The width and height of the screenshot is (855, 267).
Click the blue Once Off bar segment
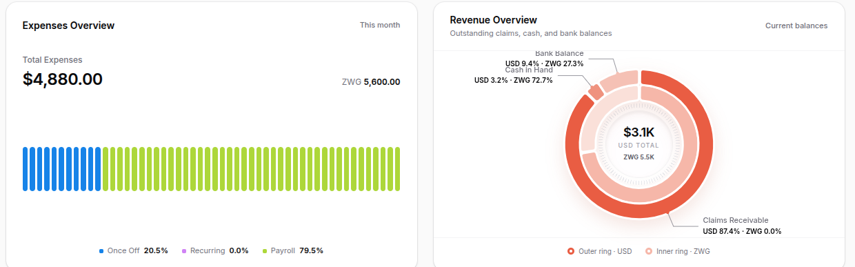click(x=62, y=168)
